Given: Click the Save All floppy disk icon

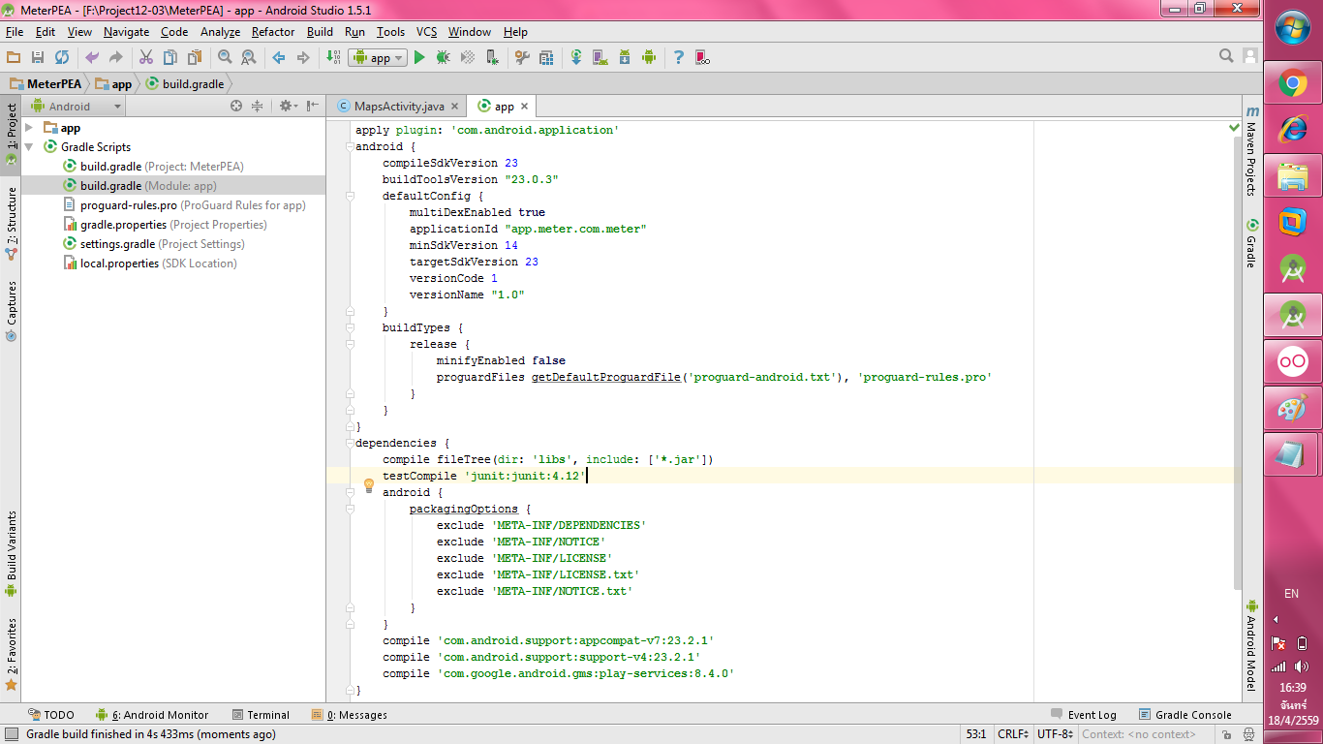Looking at the screenshot, I should [x=38, y=58].
